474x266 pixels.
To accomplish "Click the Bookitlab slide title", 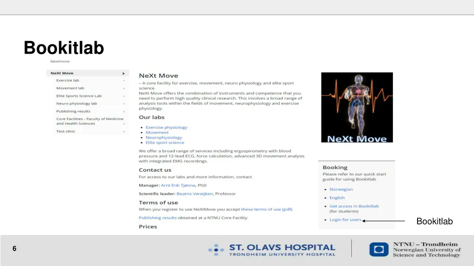I will [x=64, y=48].
